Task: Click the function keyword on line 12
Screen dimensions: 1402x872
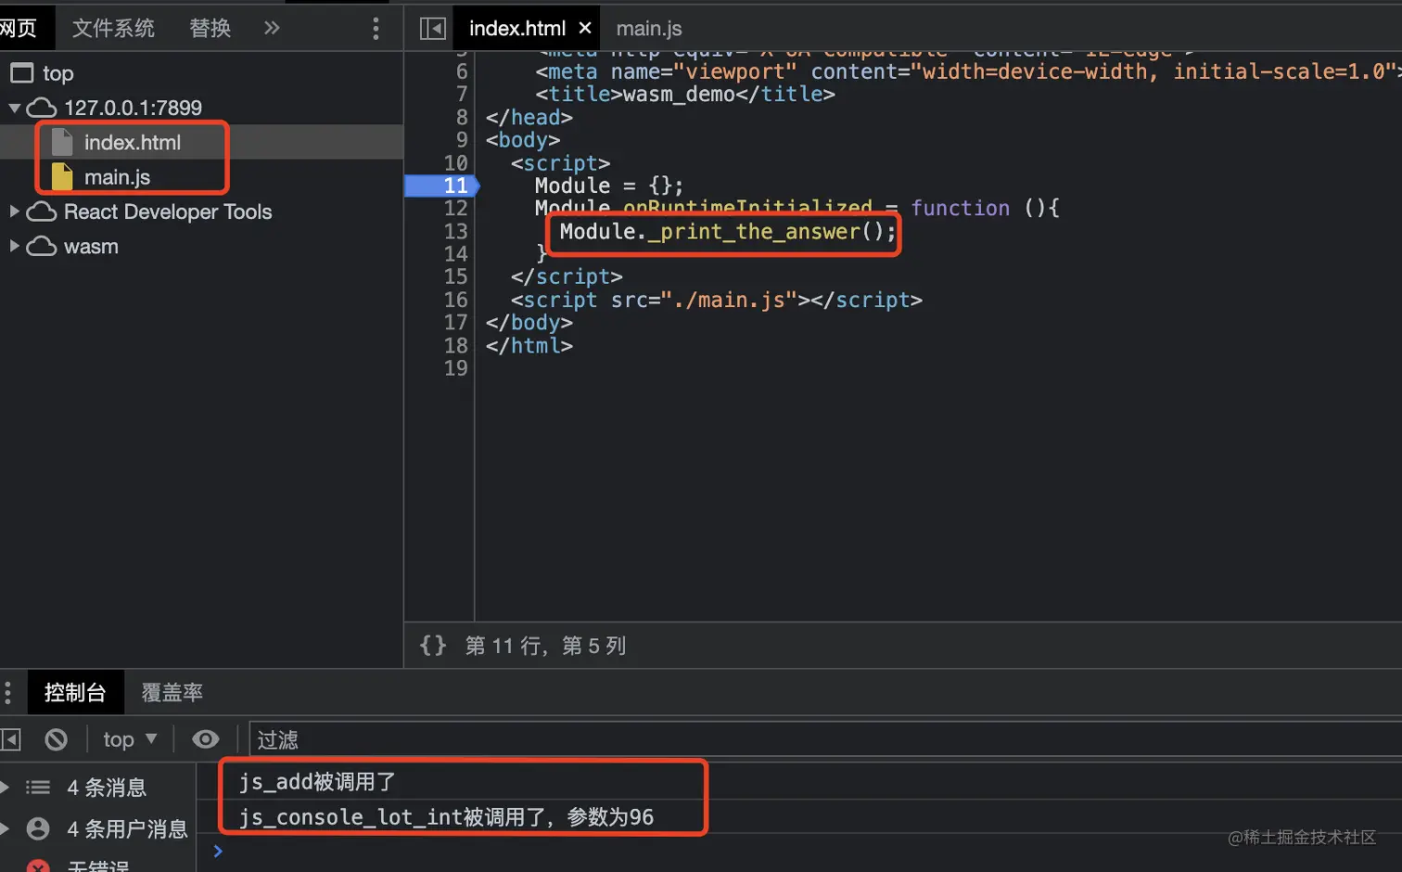Action: point(960,208)
